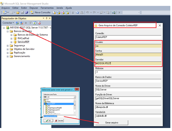The width and height of the screenshot is (172, 131).
Task: Click the Nome do Driver input field
Action: (x=128, y=90)
